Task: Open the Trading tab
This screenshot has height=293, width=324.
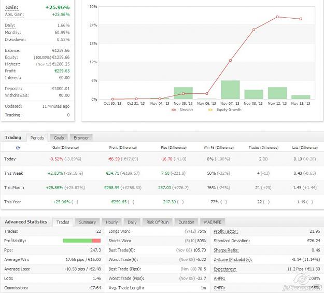Action: 13,137
